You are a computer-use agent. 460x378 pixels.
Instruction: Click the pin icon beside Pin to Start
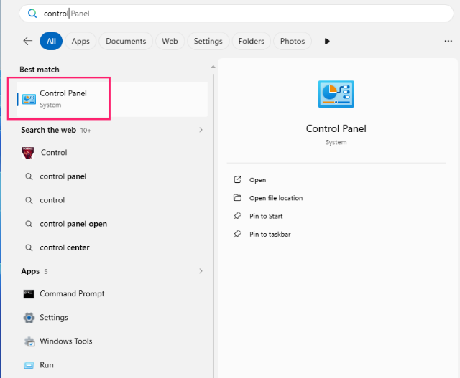pos(237,216)
